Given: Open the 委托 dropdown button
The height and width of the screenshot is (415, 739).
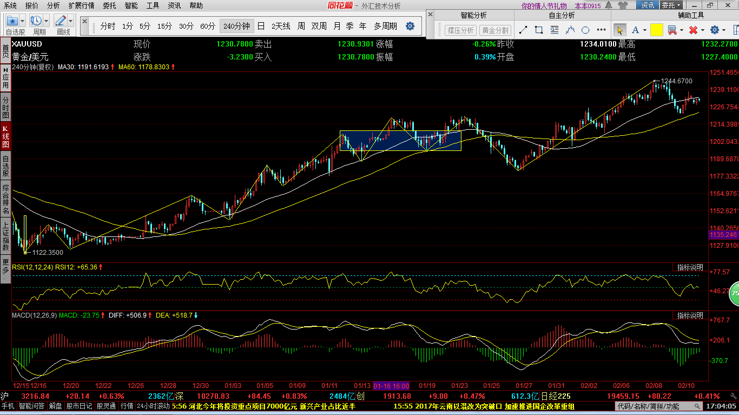Looking at the screenshot, I should [671, 5].
